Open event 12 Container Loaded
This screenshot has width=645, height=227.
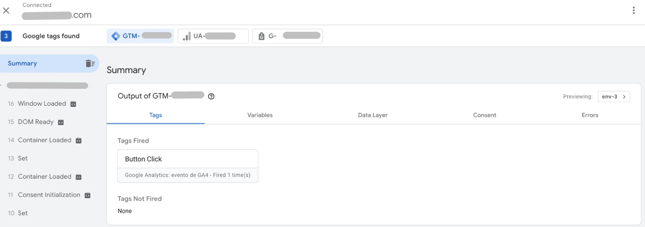pyautogui.click(x=44, y=177)
